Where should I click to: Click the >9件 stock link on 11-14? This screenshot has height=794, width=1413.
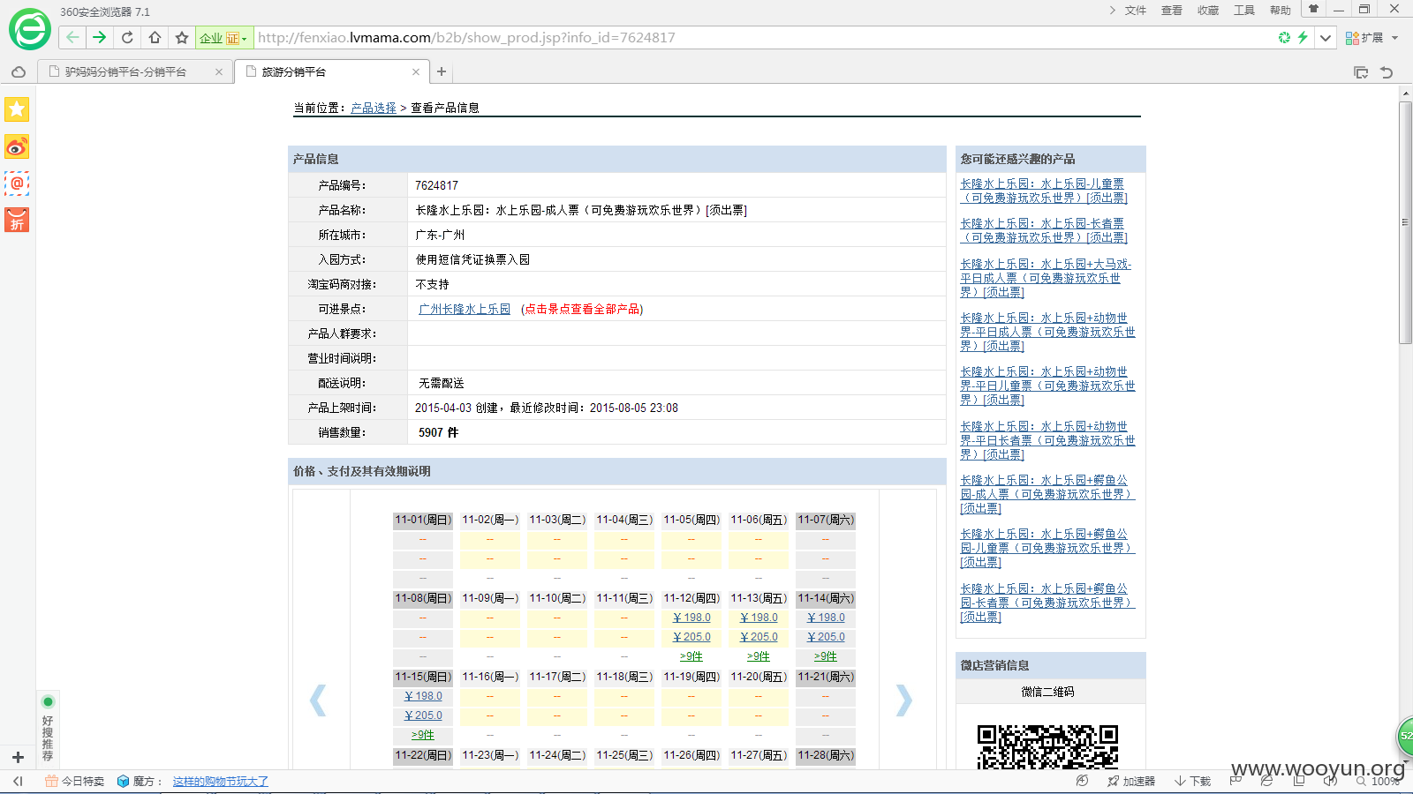tap(826, 656)
